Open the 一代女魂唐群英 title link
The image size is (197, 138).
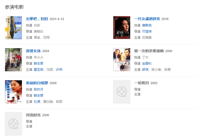coord(147,19)
